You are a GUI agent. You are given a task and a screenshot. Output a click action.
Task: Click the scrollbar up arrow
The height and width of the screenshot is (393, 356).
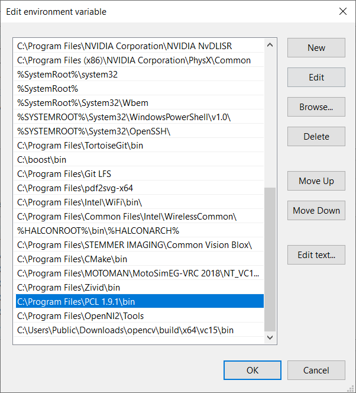click(x=270, y=45)
